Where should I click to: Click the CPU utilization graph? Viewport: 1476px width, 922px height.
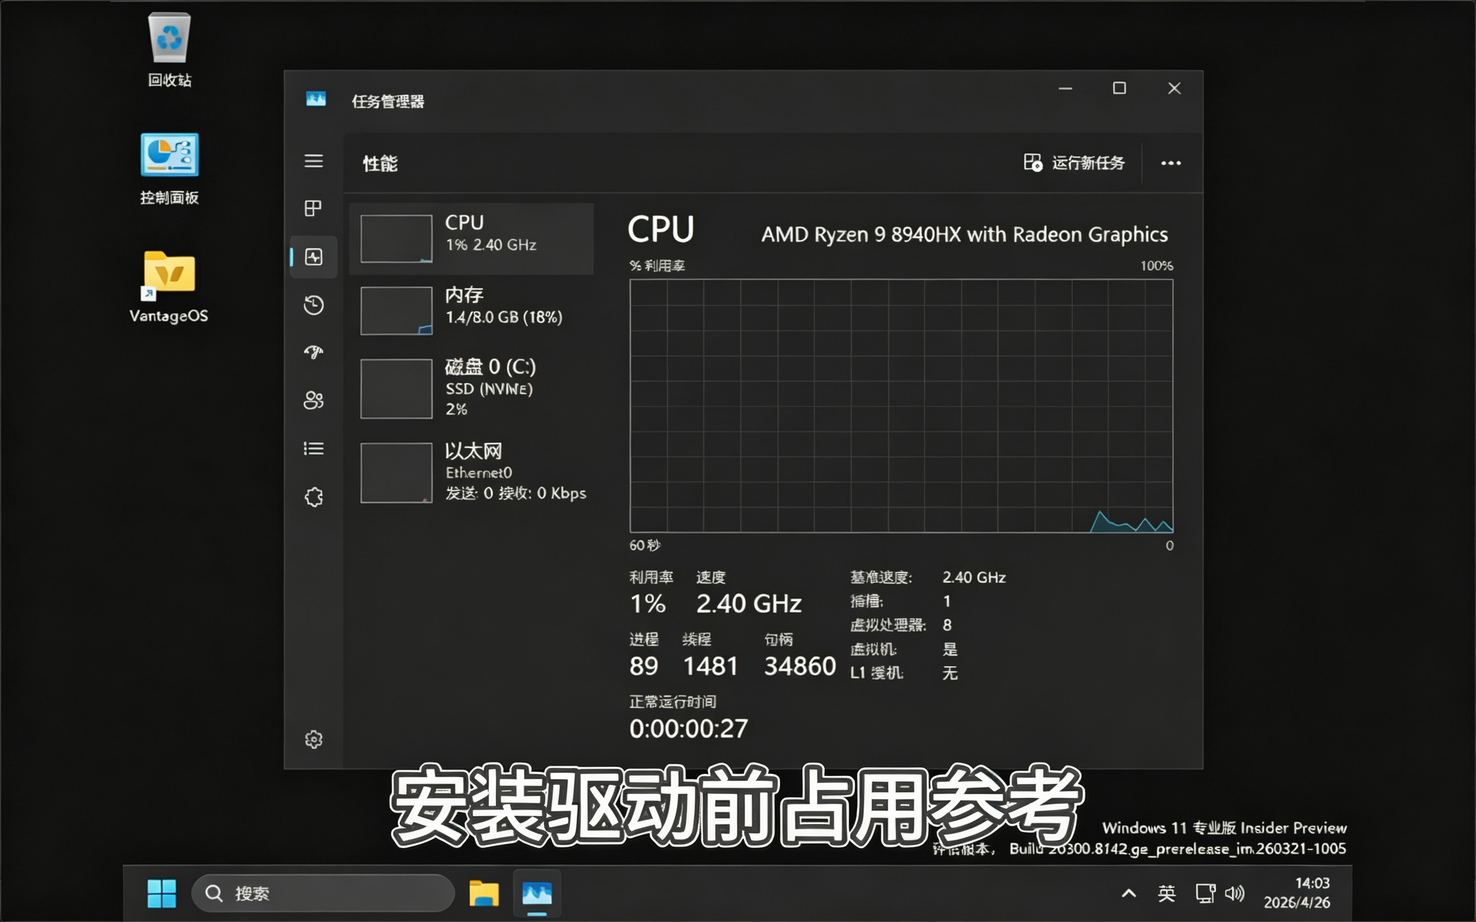(x=901, y=406)
